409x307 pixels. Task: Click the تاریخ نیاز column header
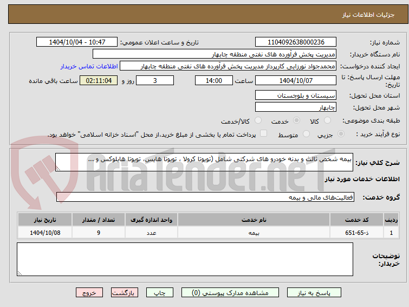click(x=45, y=220)
